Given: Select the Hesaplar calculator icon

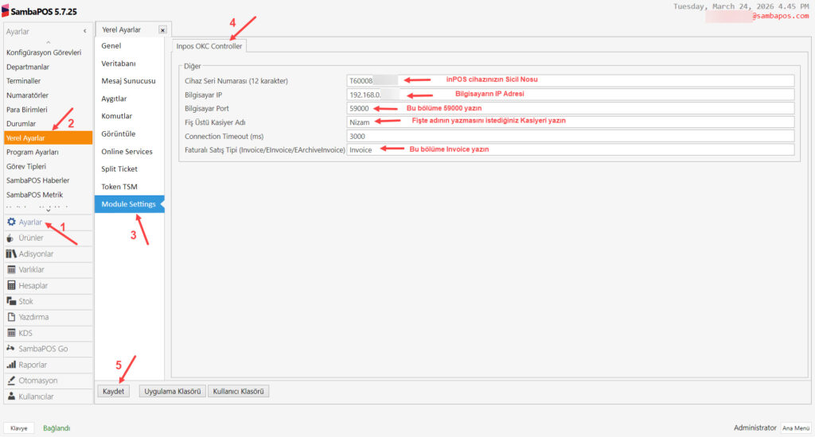Looking at the screenshot, I should 11,285.
